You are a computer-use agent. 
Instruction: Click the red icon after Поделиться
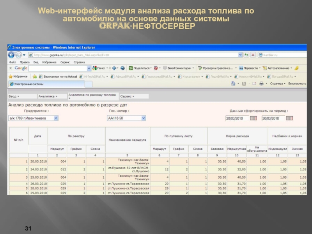[x=156, y=68]
